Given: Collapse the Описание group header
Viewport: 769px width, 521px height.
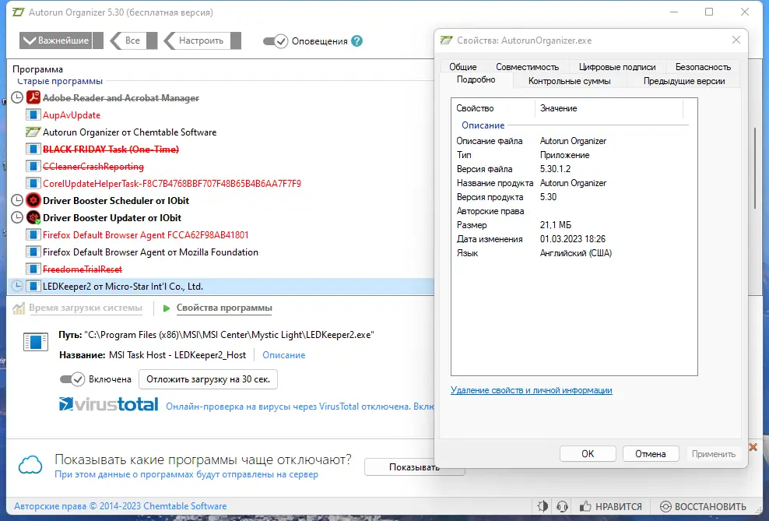Looking at the screenshot, I should [x=483, y=125].
